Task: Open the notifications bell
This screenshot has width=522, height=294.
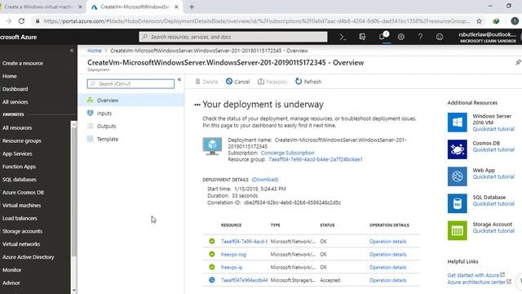Action: [x=382, y=37]
